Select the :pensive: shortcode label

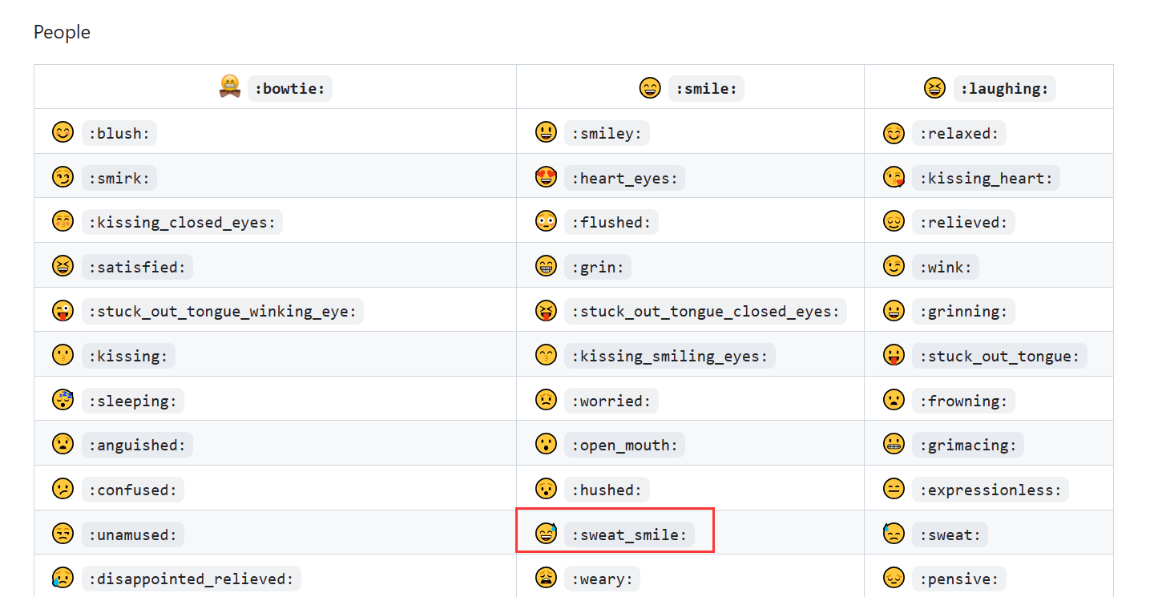(x=958, y=578)
